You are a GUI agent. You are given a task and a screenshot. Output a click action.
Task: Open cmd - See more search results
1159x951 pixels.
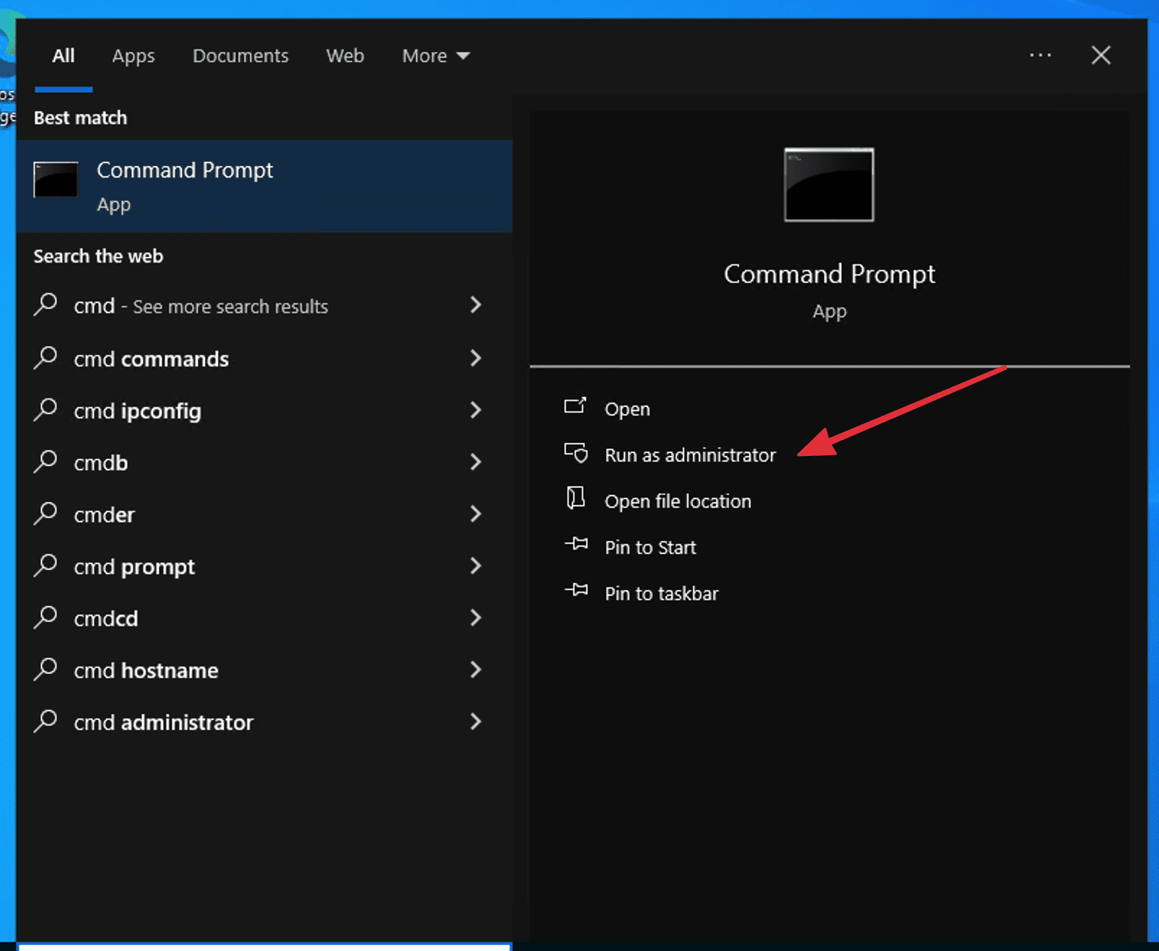pos(202,306)
